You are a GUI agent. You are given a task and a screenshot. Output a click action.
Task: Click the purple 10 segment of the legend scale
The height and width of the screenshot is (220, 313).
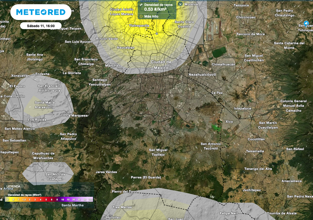coord(63,200)
